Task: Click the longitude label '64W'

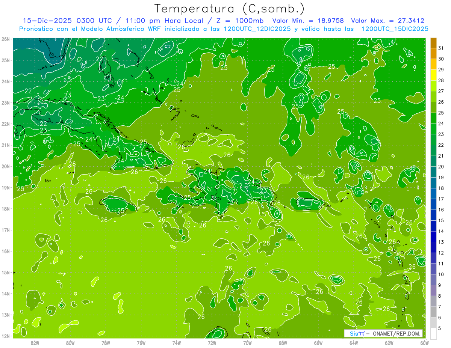Action: coord(354,343)
